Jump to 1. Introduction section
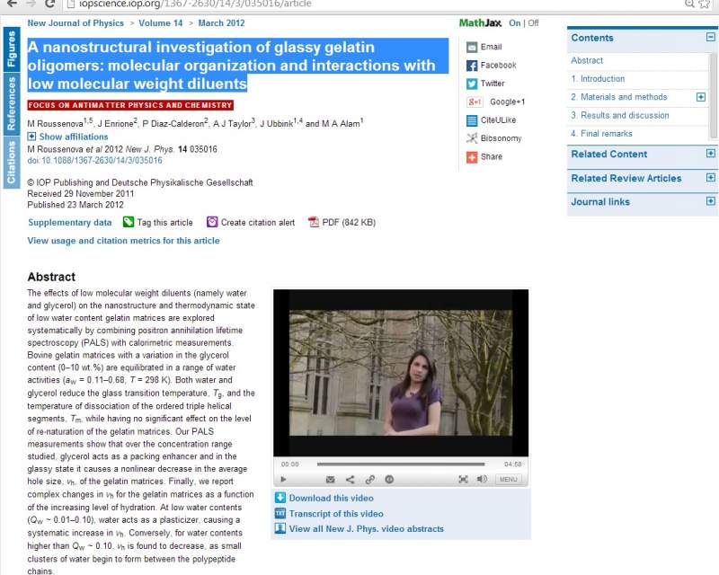 (x=598, y=79)
